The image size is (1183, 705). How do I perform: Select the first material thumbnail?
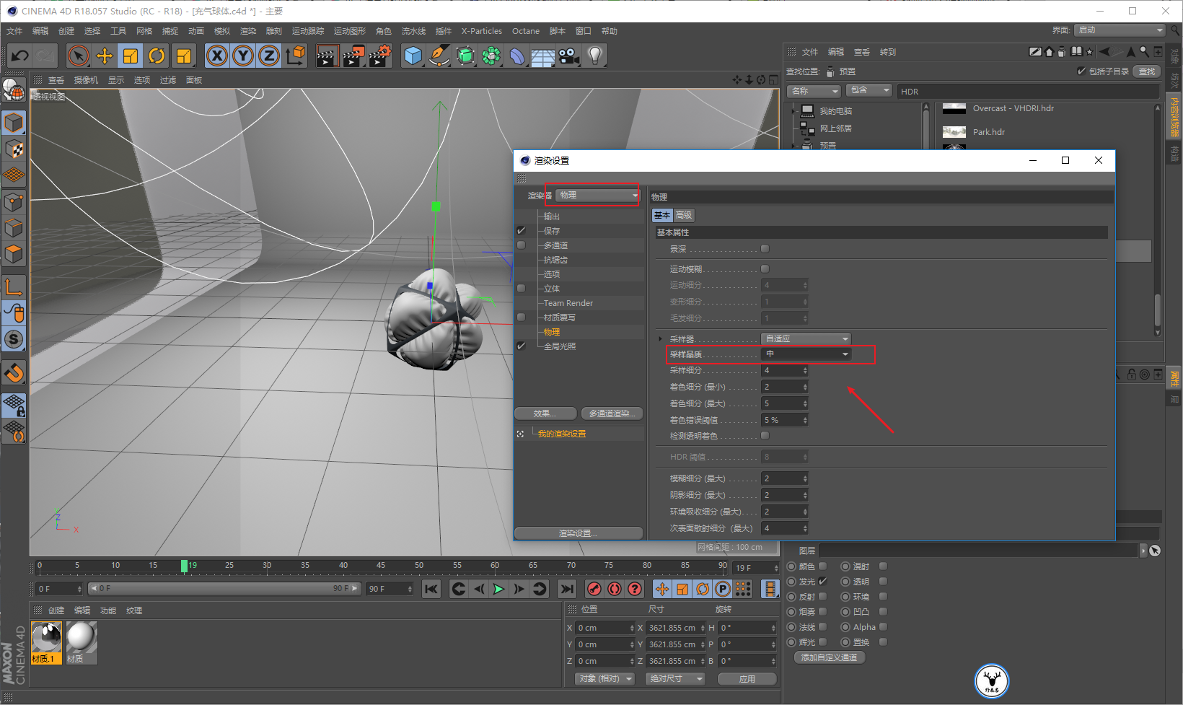[47, 643]
